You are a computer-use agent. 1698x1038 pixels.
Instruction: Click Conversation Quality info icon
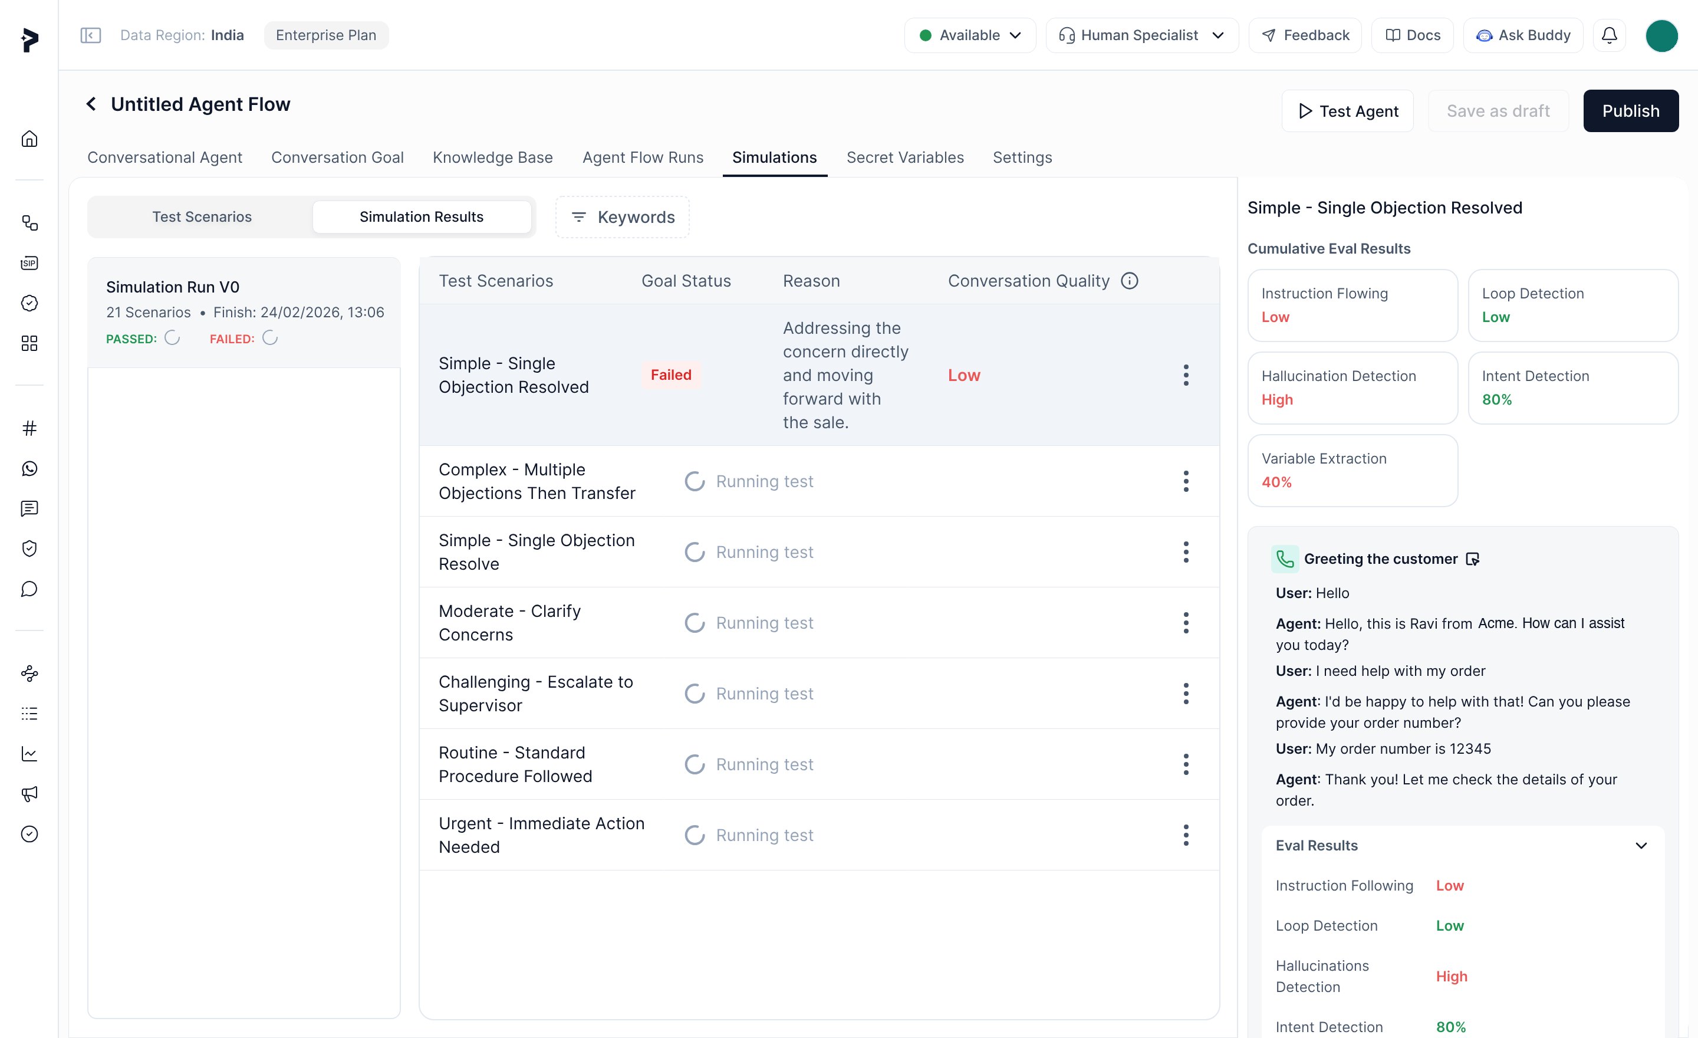(x=1130, y=281)
